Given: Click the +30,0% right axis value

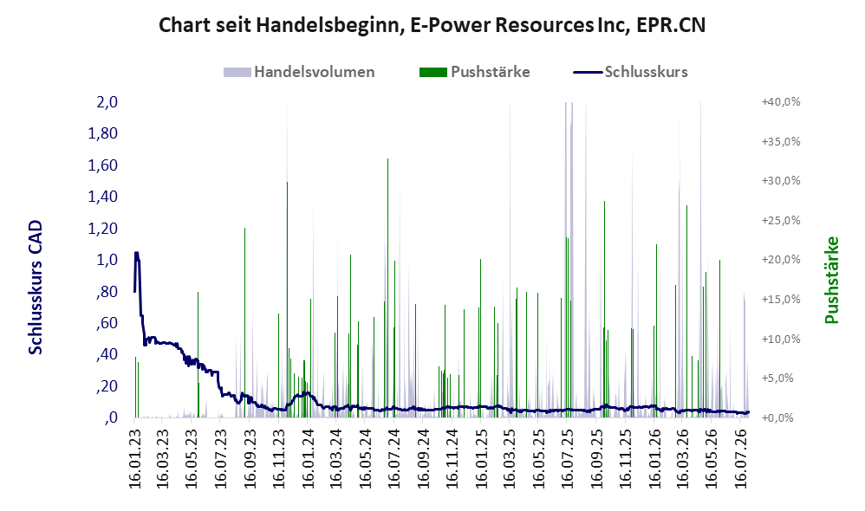Looking at the screenshot, I should (x=781, y=181).
